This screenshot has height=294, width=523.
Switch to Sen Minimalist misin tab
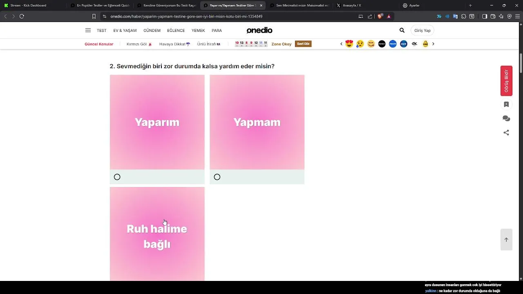pos(299,5)
